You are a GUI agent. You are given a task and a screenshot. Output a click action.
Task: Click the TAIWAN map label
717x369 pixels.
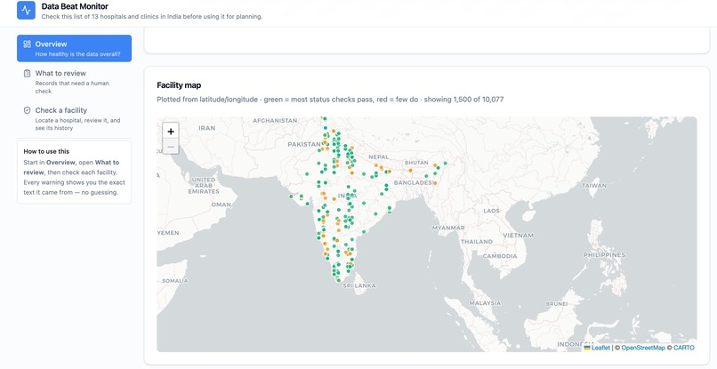tap(594, 185)
